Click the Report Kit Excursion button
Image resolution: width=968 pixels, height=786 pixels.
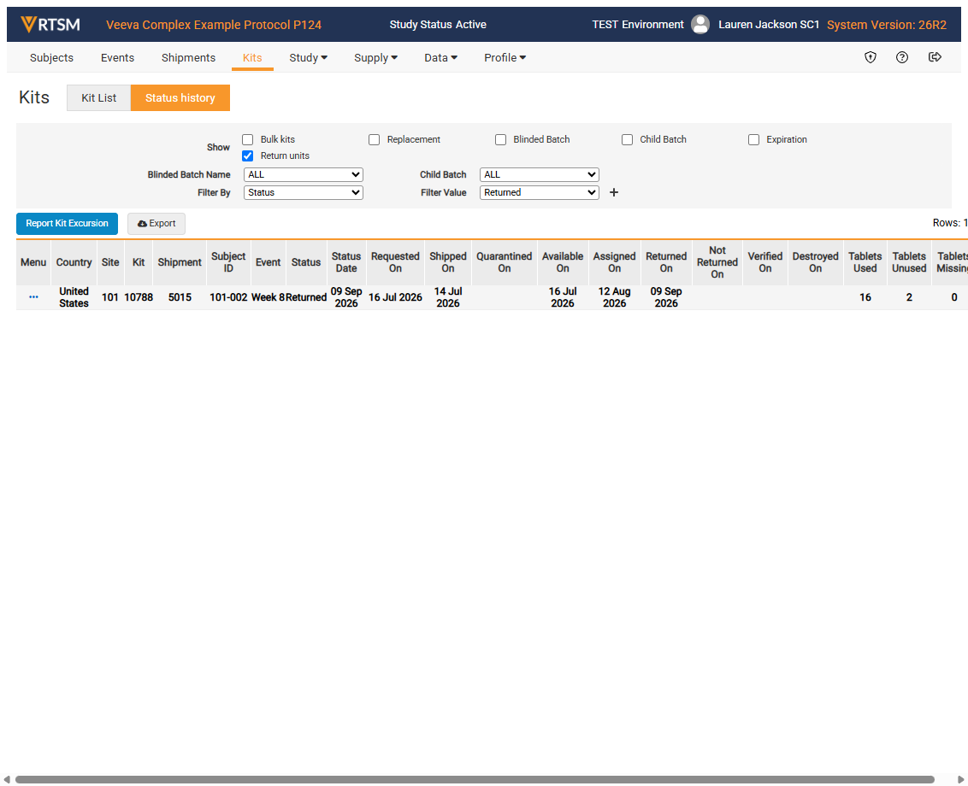click(67, 223)
